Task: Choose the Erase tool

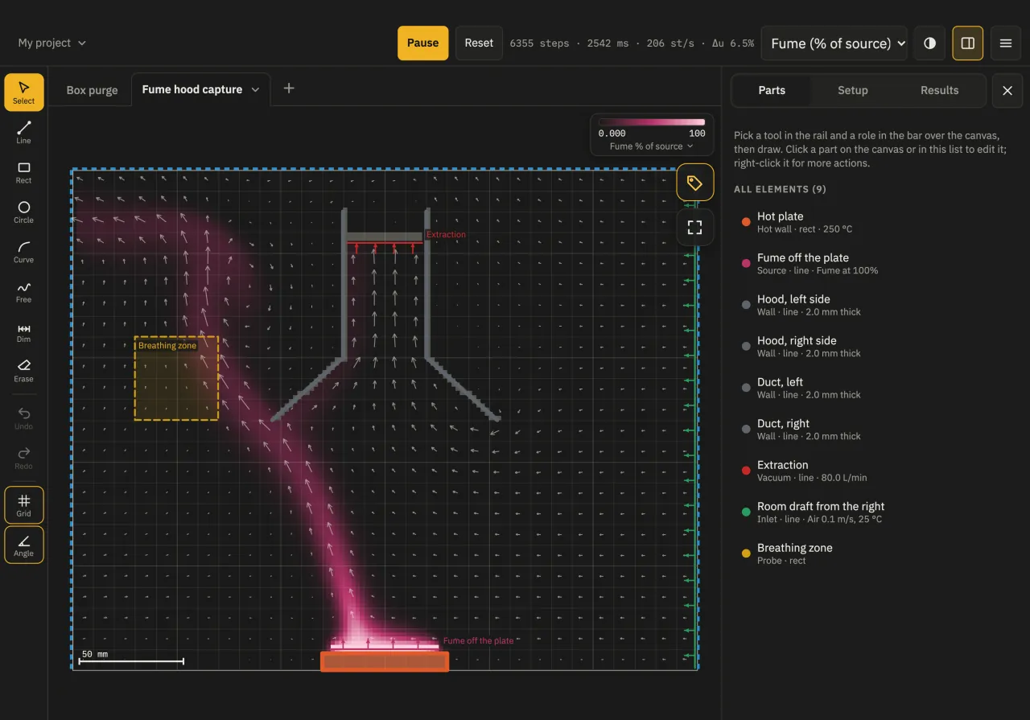Action: pyautogui.click(x=23, y=371)
